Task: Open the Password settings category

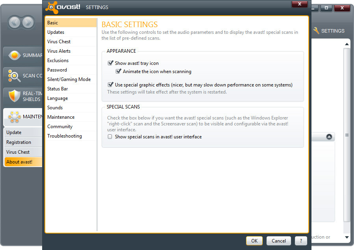Action: click(x=71, y=70)
